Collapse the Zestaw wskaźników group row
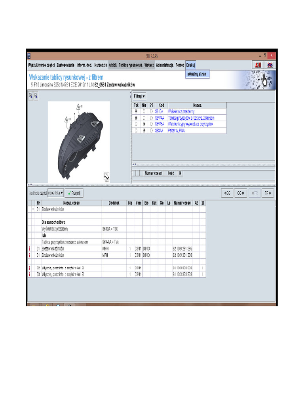Image resolution: width=304 pixels, height=406 pixels. click(x=32, y=209)
